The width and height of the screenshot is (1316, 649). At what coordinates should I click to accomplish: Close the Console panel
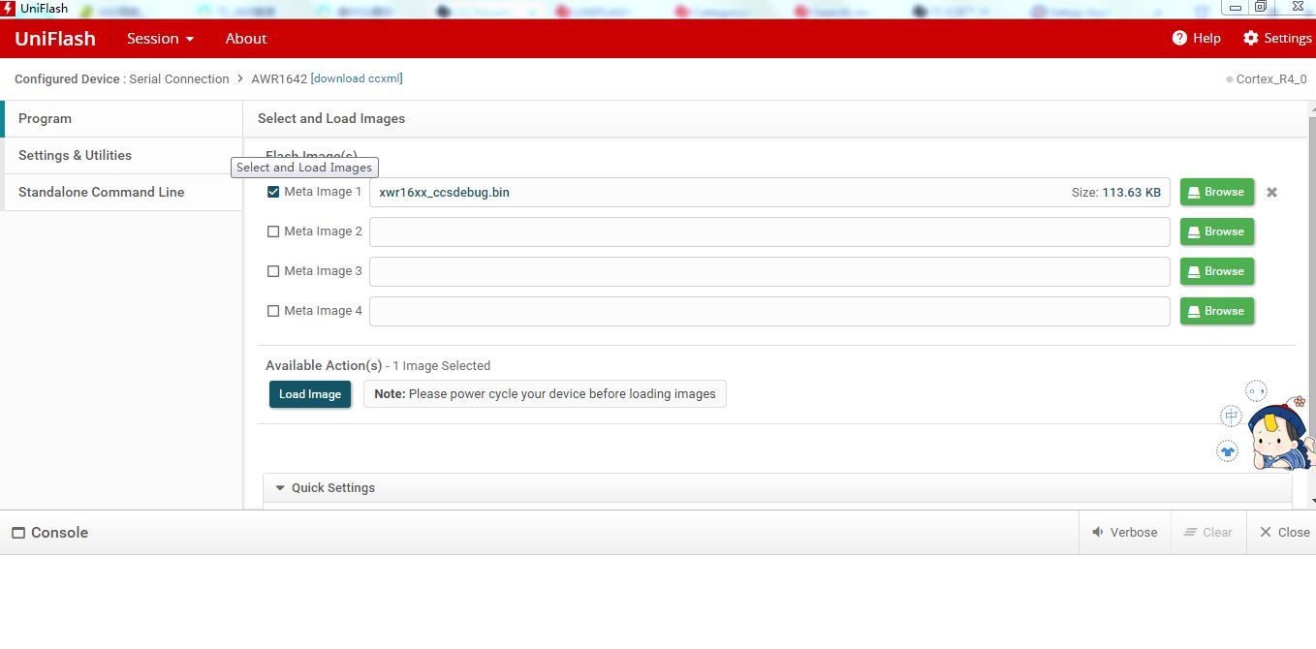1283,532
